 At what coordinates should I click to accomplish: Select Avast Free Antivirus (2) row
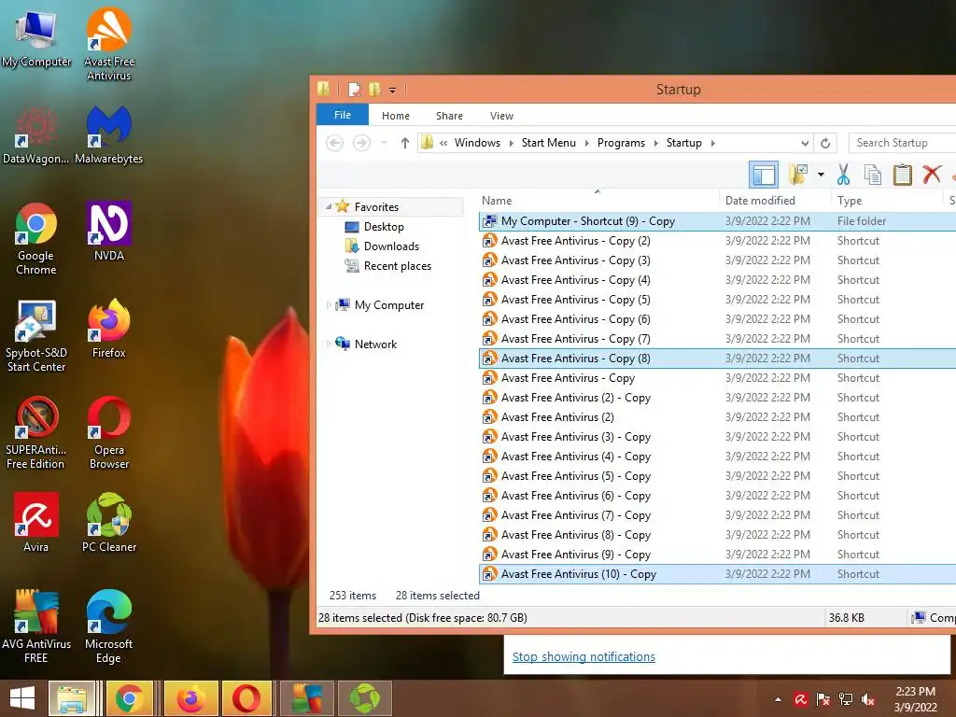pyautogui.click(x=717, y=417)
